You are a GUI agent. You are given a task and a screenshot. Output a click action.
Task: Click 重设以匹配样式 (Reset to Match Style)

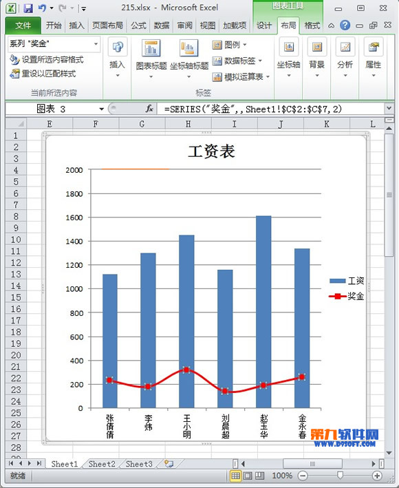coord(43,74)
